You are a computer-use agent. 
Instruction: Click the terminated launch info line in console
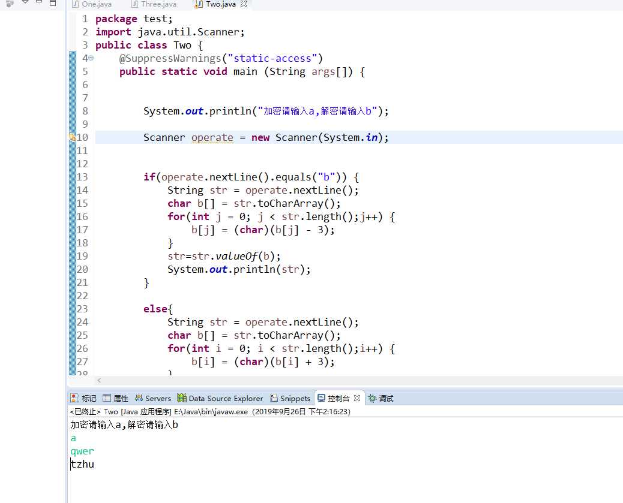tap(210, 412)
